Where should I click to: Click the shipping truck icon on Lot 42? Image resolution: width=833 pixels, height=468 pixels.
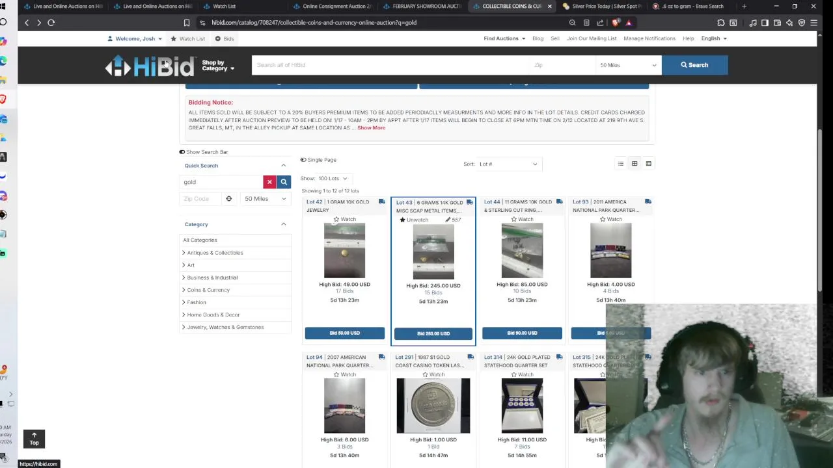[x=381, y=202]
